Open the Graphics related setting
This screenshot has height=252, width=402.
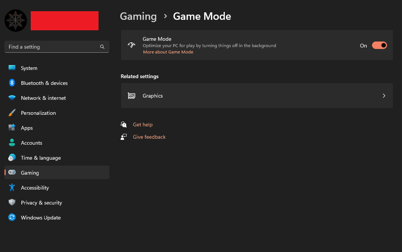pyautogui.click(x=257, y=96)
